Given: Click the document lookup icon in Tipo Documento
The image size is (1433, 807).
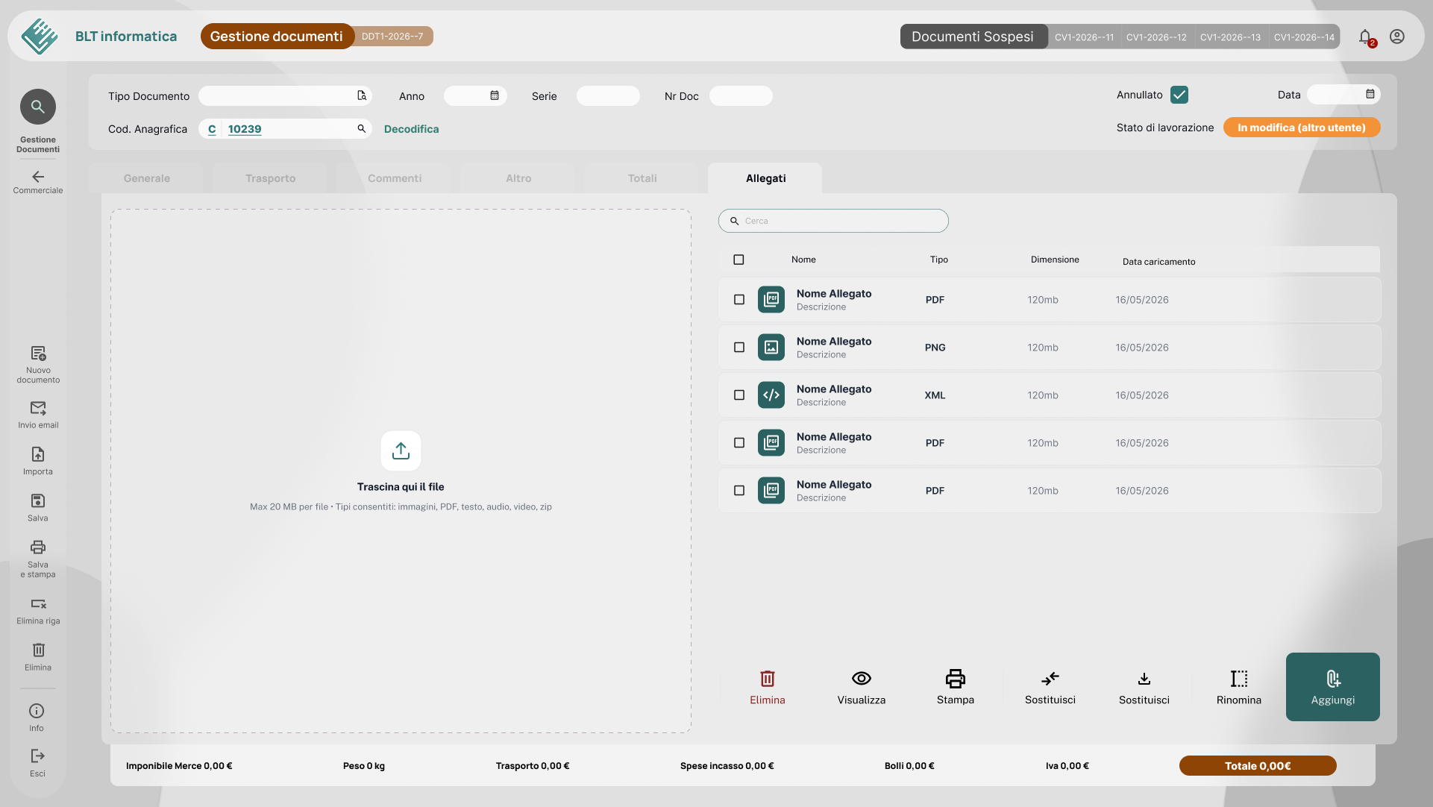Looking at the screenshot, I should 362,95.
